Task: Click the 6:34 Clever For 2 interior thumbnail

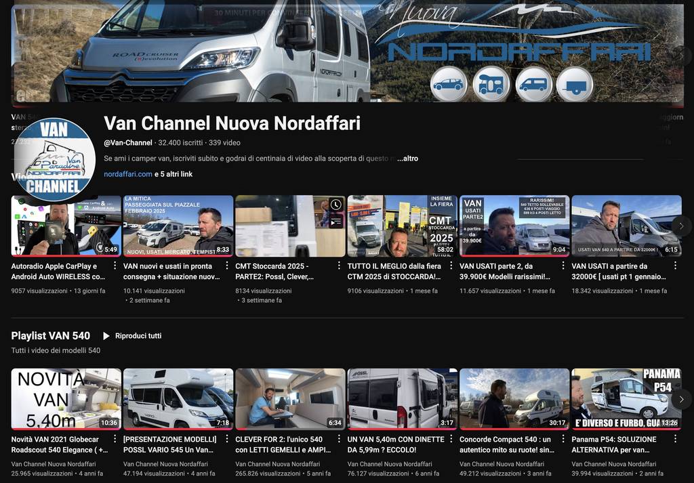Action: tap(290, 399)
